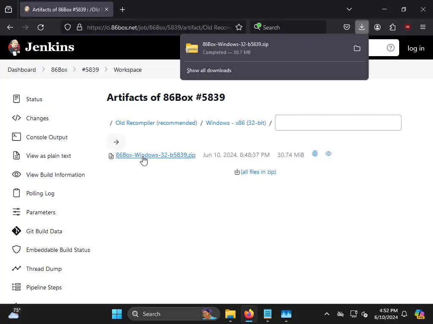Open a new browser tab
Image resolution: width=433 pixels, height=324 pixels.
click(x=122, y=10)
